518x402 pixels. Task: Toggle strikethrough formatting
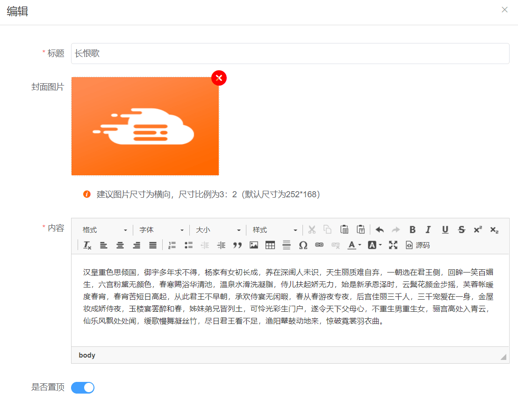click(x=461, y=230)
